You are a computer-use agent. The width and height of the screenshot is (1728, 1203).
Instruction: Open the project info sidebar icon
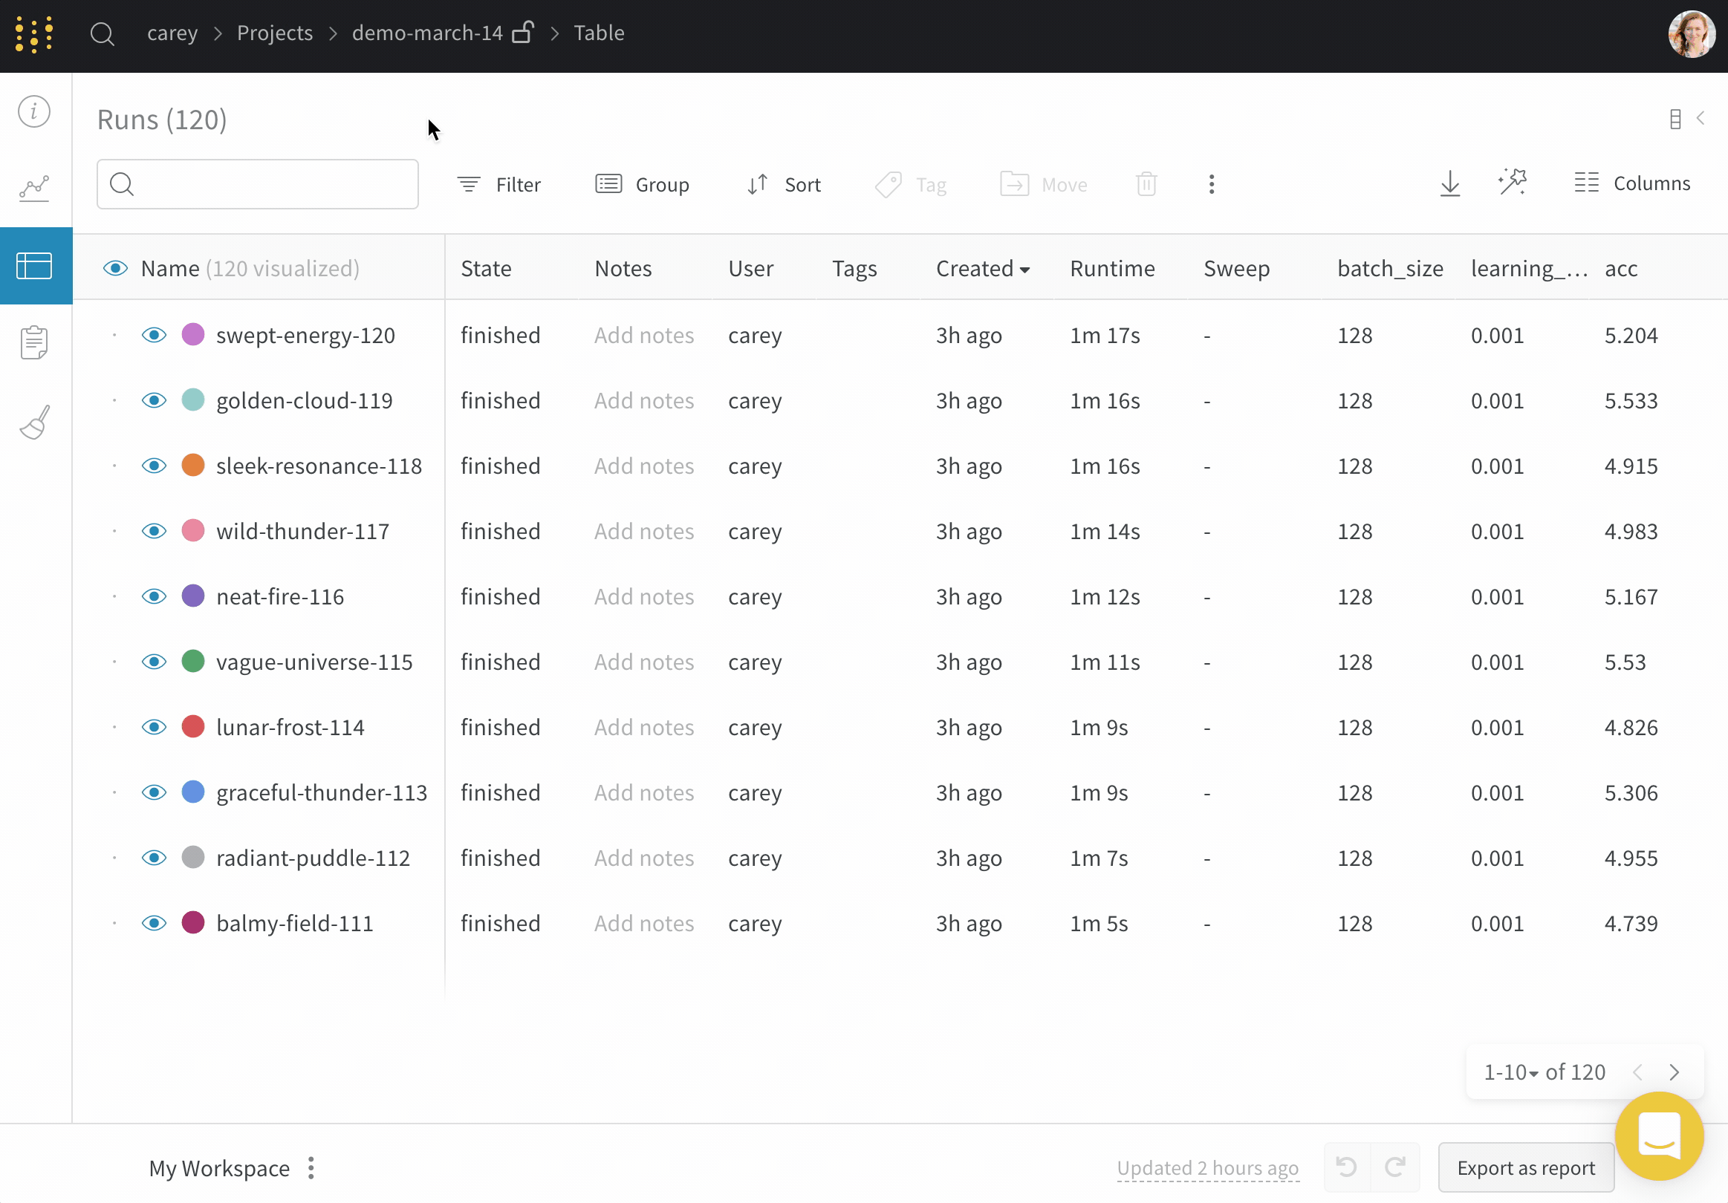click(35, 111)
